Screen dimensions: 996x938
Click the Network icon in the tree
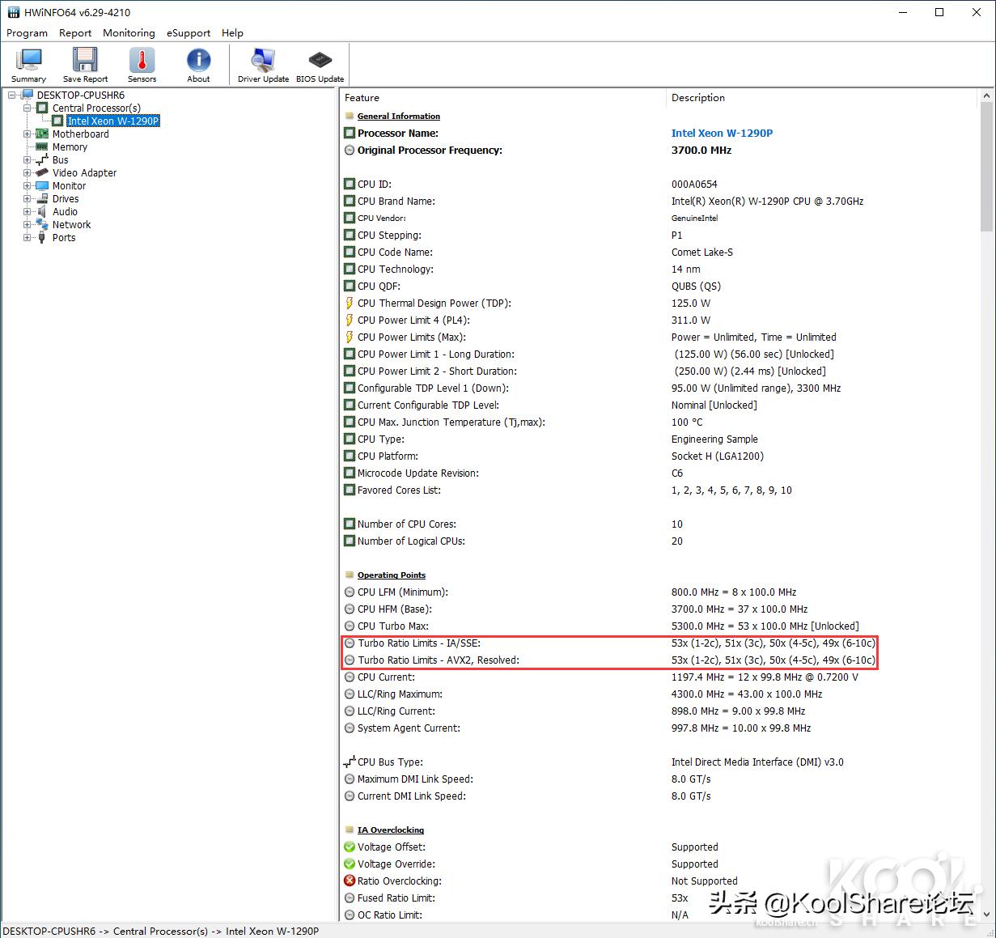pyautogui.click(x=42, y=225)
